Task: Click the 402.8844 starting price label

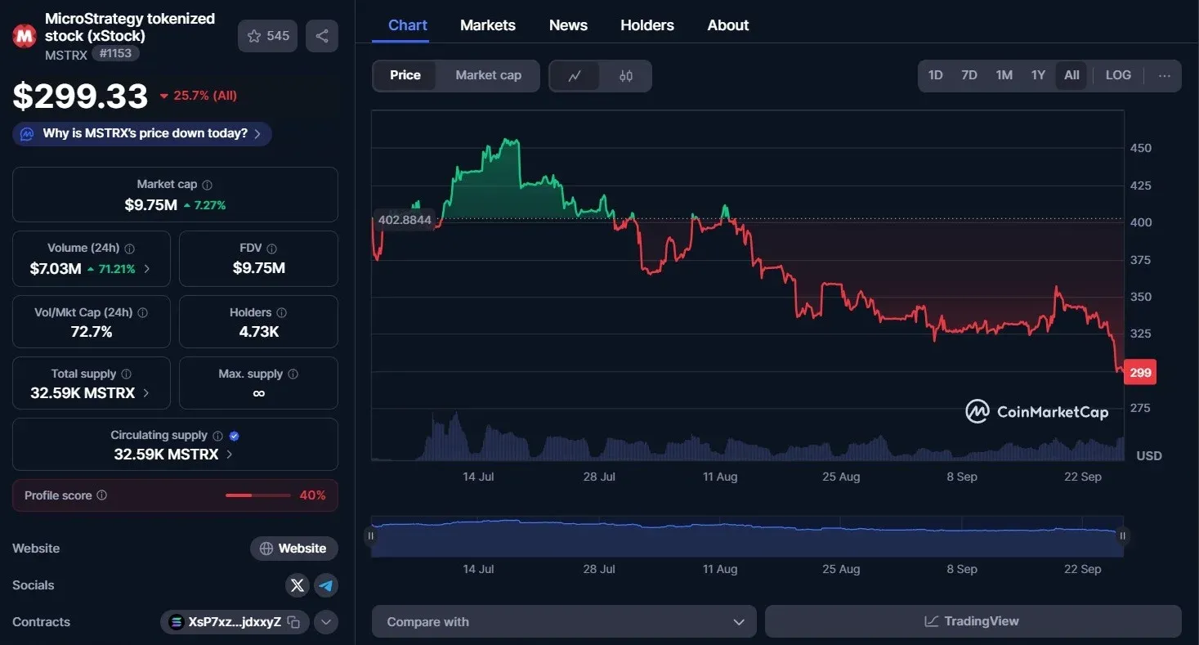Action: click(405, 220)
